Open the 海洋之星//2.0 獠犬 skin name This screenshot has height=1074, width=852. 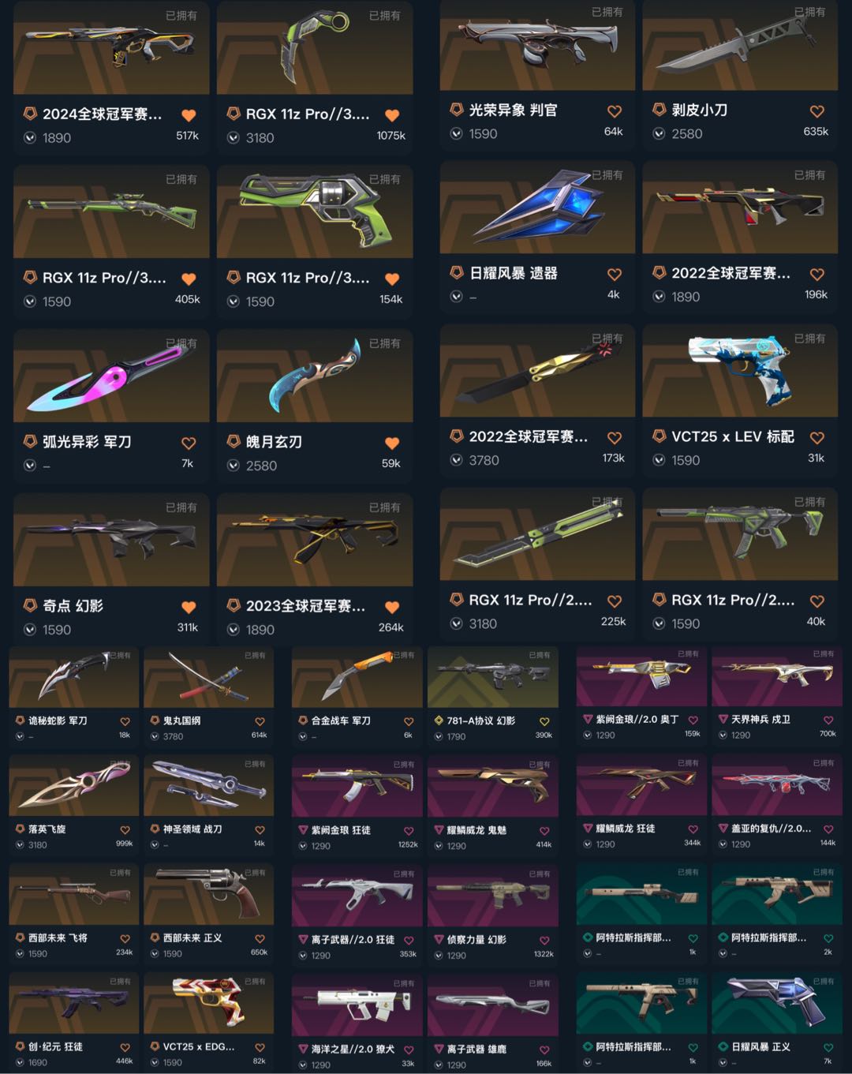[x=353, y=1049]
